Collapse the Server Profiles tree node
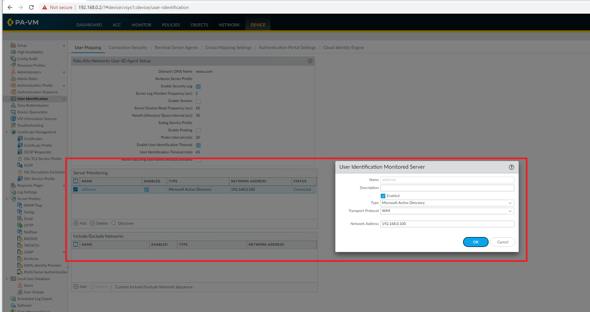Image resolution: width=590 pixels, height=312 pixels. (7, 199)
